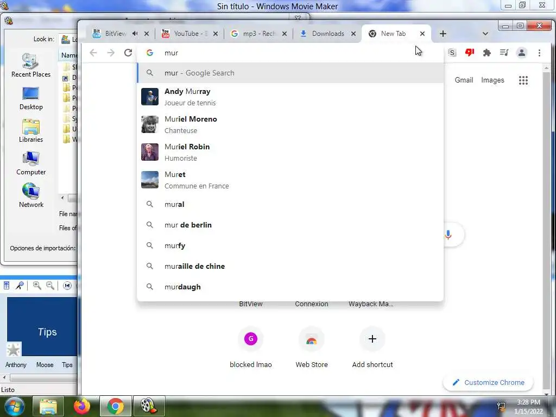Open Libraries in file dialog sidebar

[31, 131]
